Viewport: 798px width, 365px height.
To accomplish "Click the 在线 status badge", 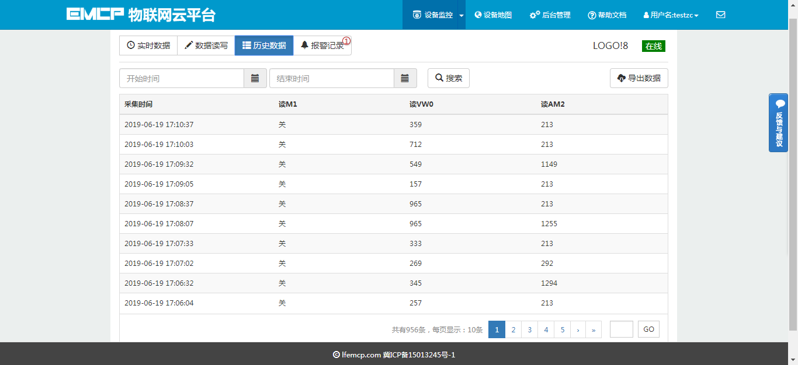I will click(654, 46).
